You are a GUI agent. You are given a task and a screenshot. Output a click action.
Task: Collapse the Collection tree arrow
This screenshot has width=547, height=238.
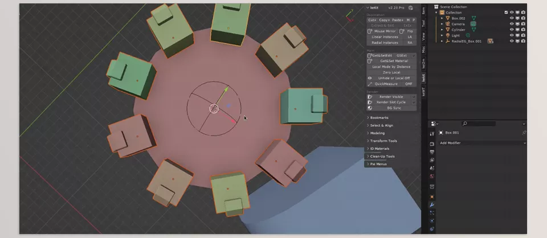tap(436, 13)
